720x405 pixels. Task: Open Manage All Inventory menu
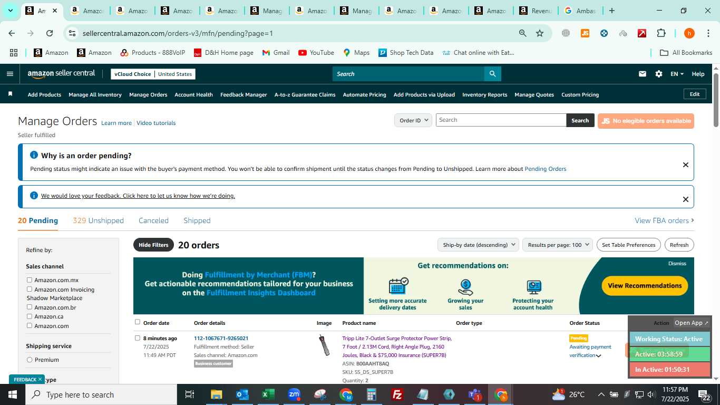95,94
